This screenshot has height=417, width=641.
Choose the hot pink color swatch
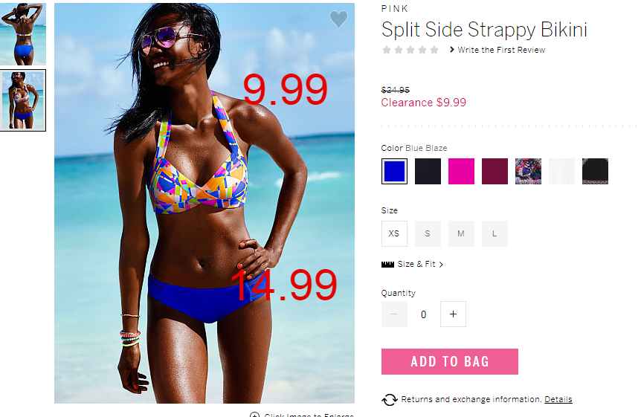(x=461, y=171)
